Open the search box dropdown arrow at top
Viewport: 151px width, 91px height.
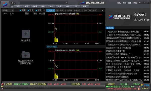coord(66,3)
